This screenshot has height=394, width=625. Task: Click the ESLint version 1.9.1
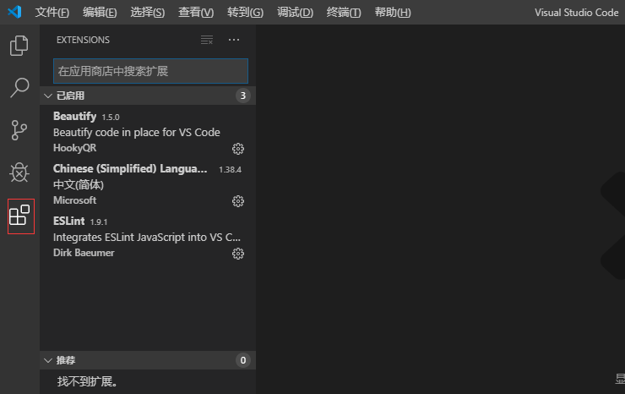99,222
